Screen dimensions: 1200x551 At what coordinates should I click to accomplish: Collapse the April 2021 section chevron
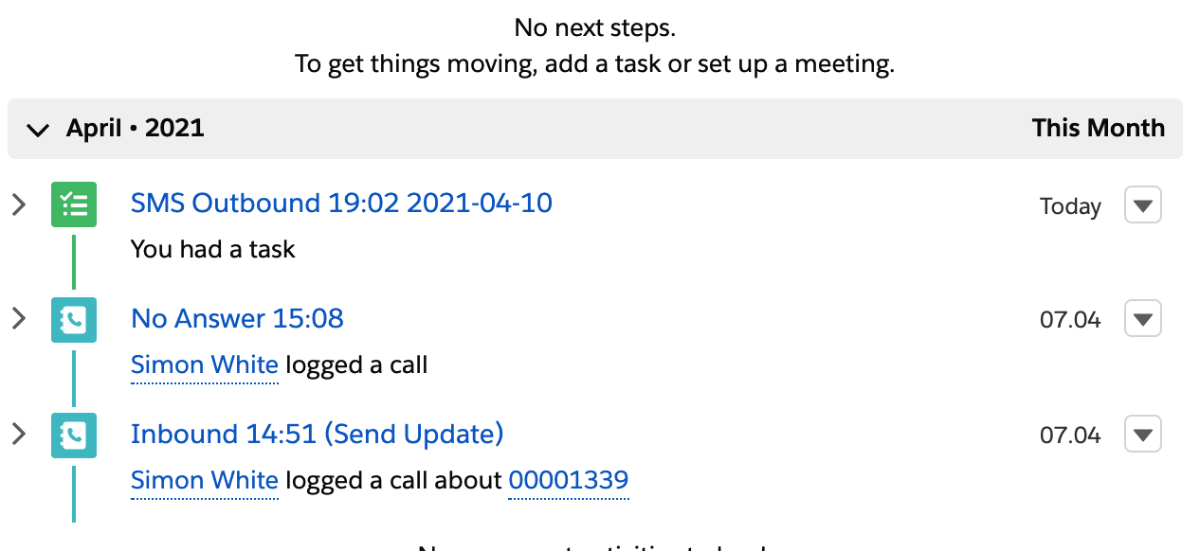click(38, 130)
